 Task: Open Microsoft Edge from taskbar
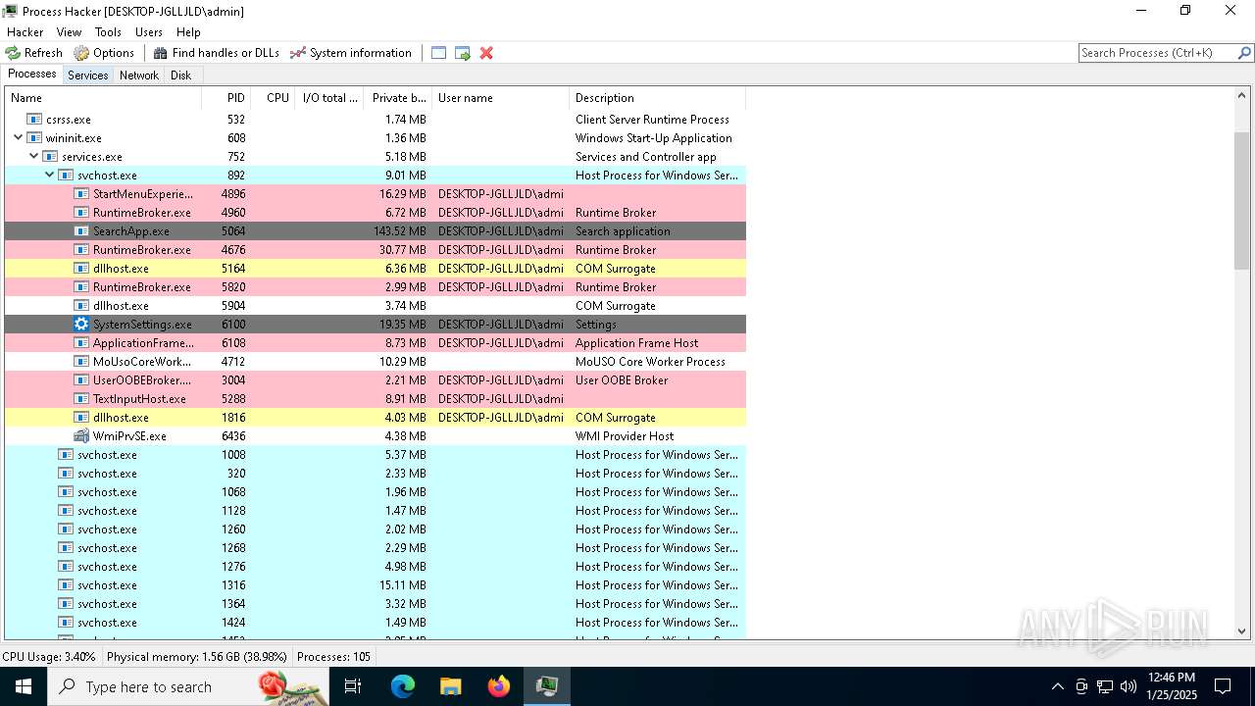pos(403,686)
